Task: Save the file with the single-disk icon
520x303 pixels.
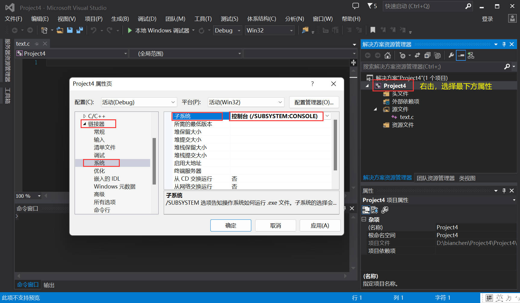Action: [x=70, y=30]
